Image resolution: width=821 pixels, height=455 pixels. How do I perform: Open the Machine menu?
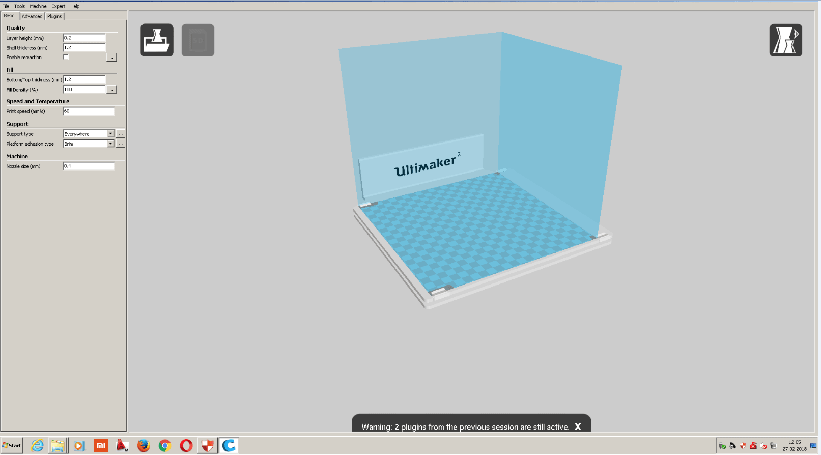click(x=38, y=6)
